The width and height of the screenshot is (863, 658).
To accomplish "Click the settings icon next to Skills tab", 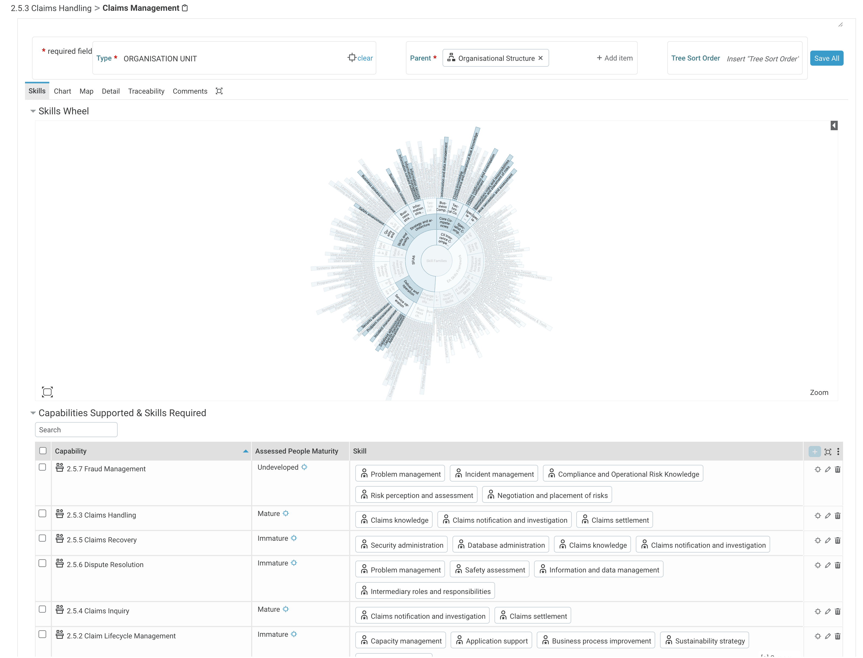I will tap(219, 91).
